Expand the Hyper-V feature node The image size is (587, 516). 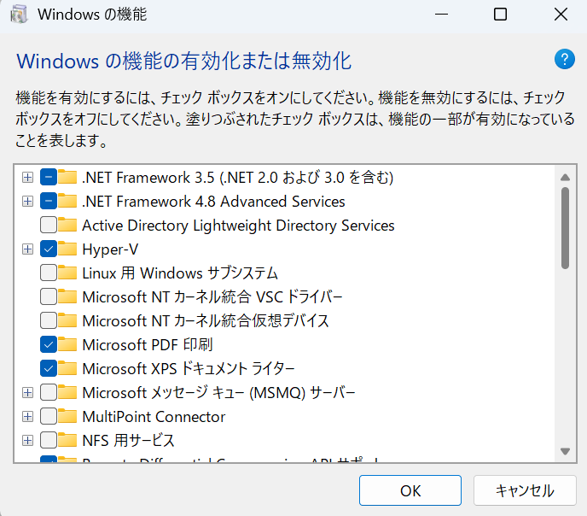[x=27, y=249]
